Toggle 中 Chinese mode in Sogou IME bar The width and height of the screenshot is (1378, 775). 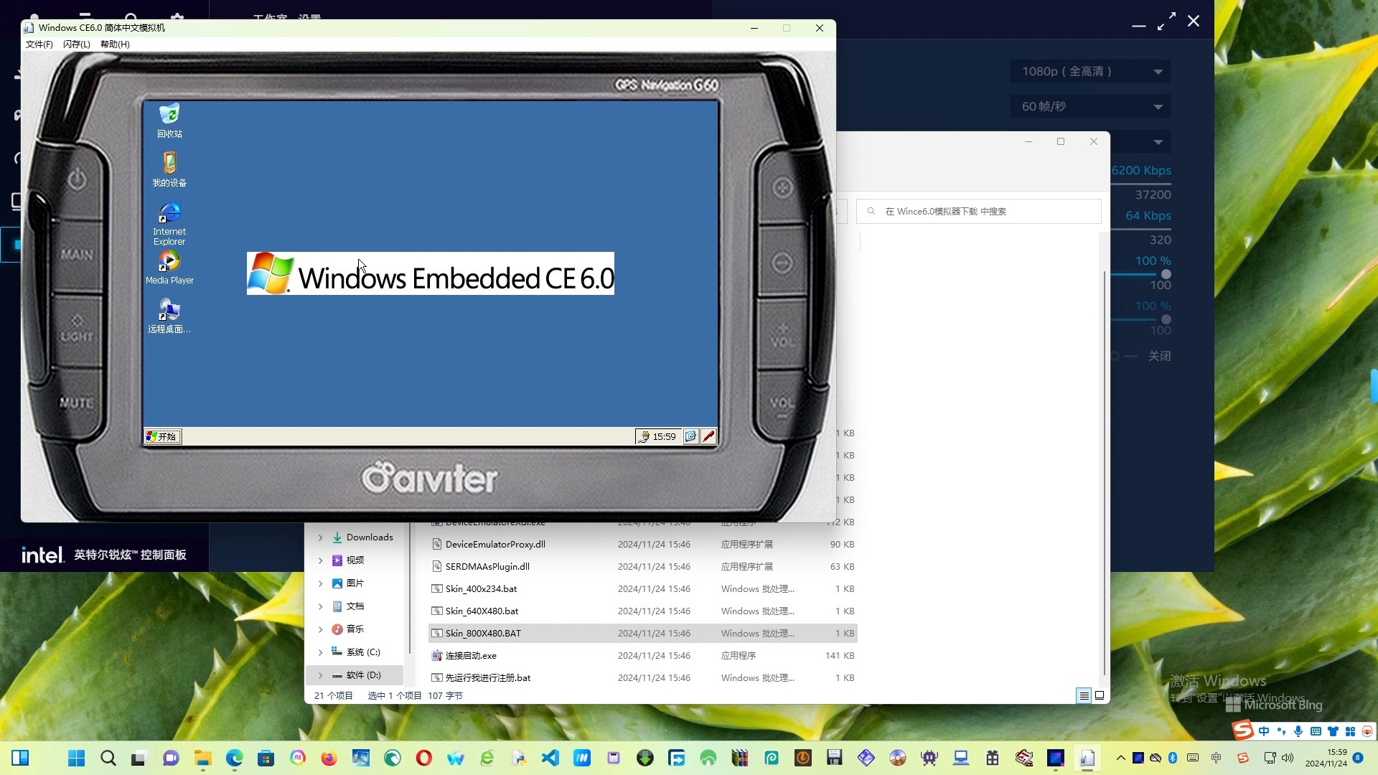click(x=1264, y=731)
